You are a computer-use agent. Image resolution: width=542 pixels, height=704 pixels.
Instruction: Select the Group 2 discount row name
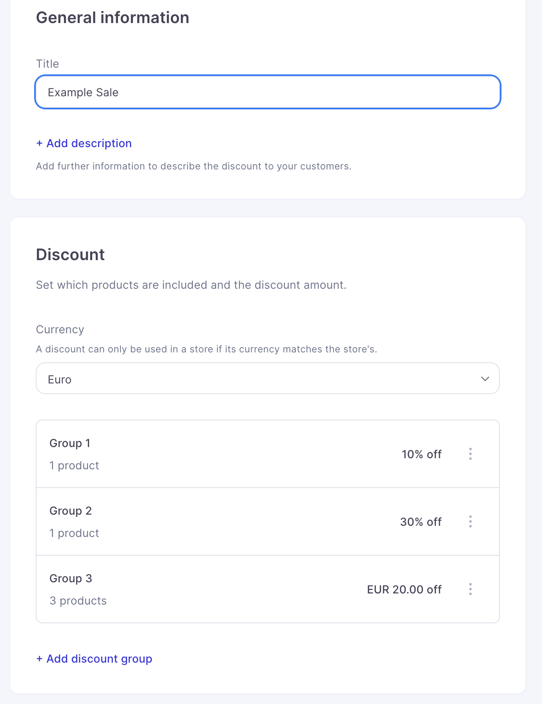click(71, 511)
